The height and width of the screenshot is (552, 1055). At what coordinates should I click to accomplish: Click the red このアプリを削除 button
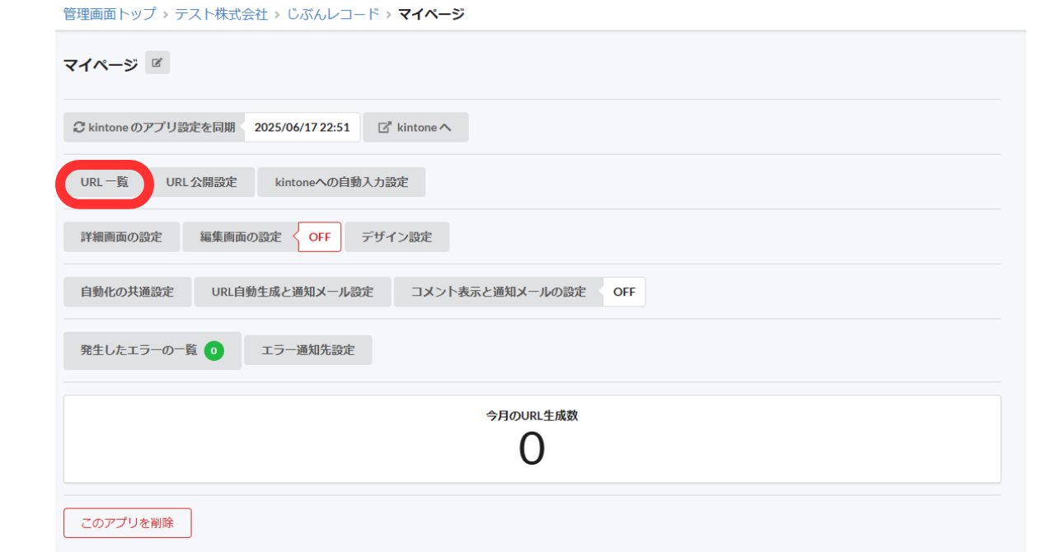(128, 523)
